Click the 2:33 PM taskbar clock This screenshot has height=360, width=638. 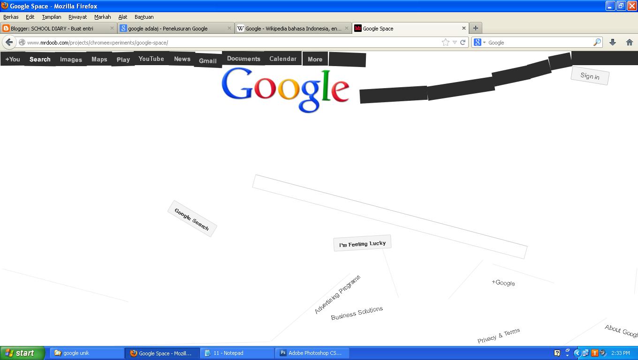[x=621, y=353]
